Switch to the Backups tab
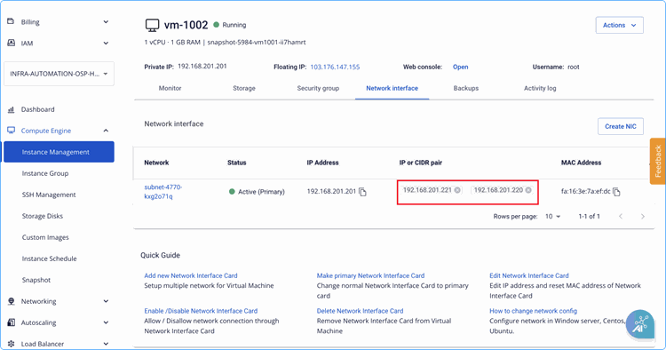This screenshot has width=666, height=350. pos(466,88)
